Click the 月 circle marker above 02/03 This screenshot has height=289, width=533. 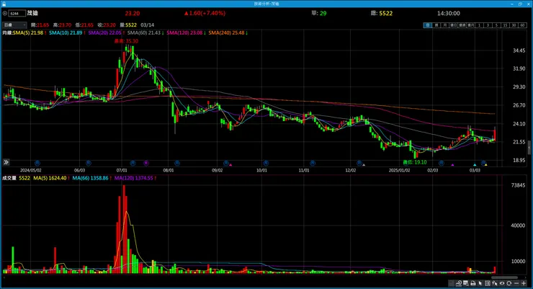click(x=442, y=163)
